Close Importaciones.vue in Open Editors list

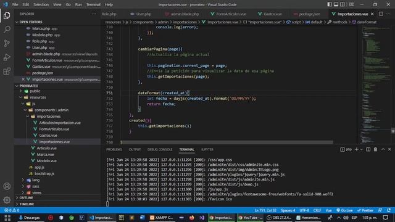click(23, 80)
